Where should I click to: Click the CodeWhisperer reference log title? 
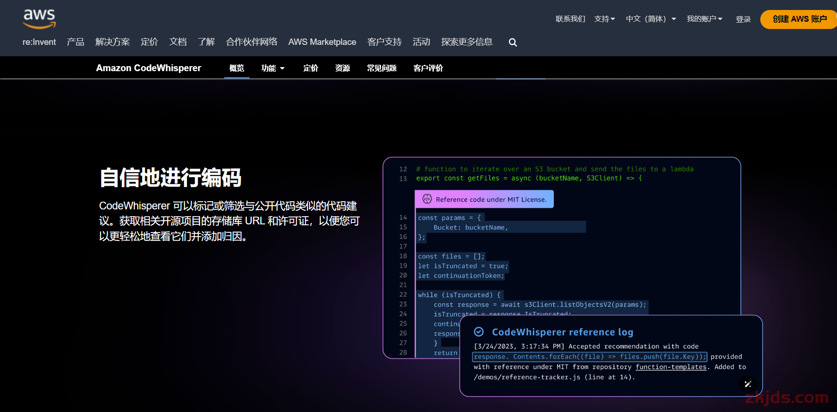point(562,332)
